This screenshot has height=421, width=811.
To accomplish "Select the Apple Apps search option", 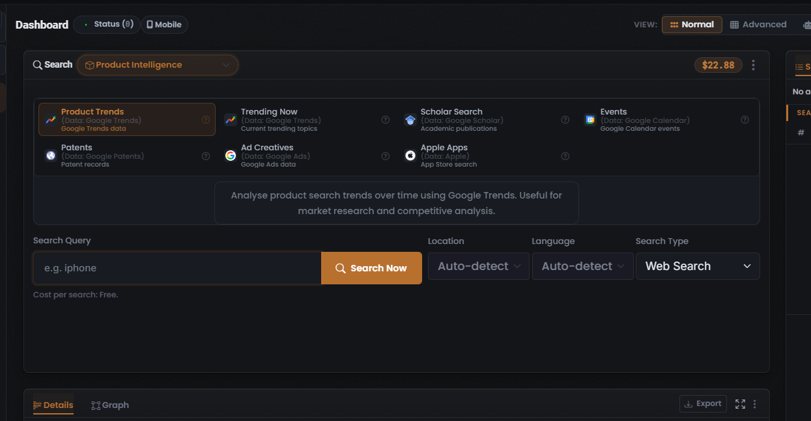I will coord(487,156).
